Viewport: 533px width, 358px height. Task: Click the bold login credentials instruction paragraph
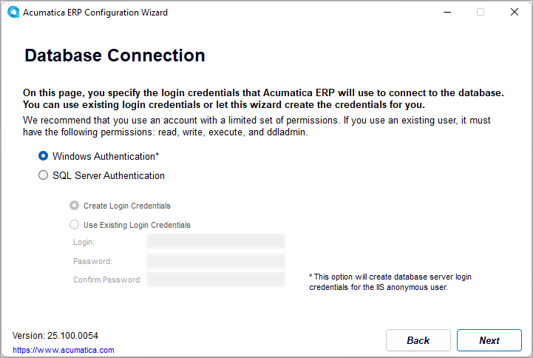pyautogui.click(x=263, y=98)
